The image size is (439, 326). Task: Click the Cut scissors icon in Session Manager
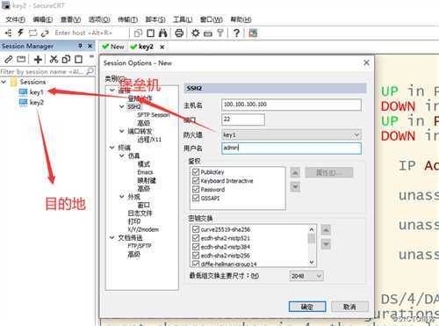[54, 59]
